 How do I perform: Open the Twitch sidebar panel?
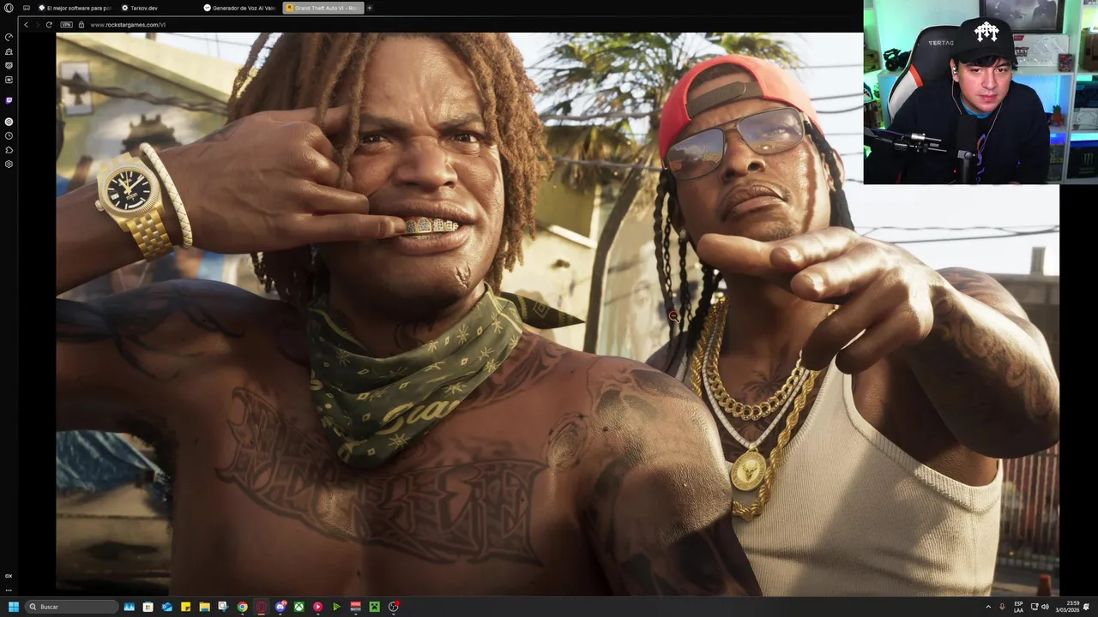pos(9,100)
